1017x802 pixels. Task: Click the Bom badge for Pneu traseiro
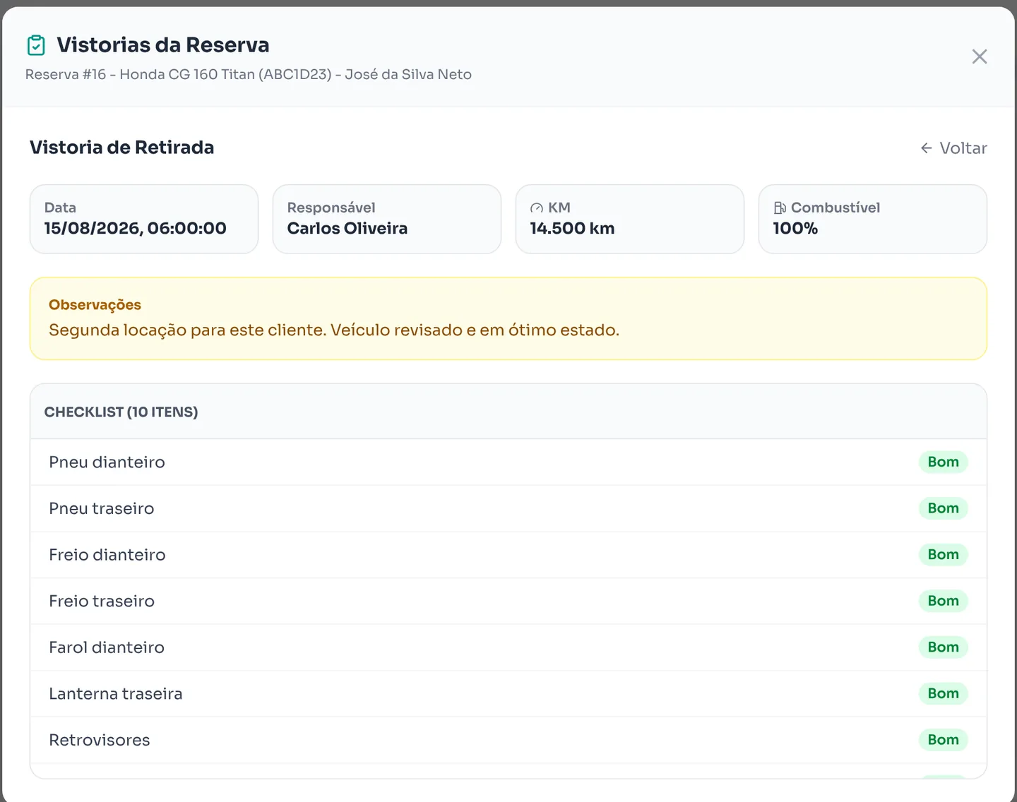pyautogui.click(x=943, y=508)
